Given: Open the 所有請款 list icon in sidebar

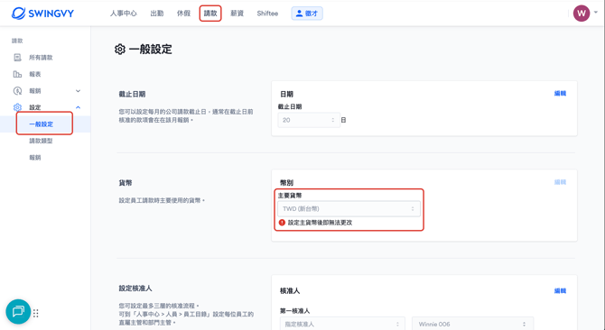Looking at the screenshot, I should pos(17,58).
